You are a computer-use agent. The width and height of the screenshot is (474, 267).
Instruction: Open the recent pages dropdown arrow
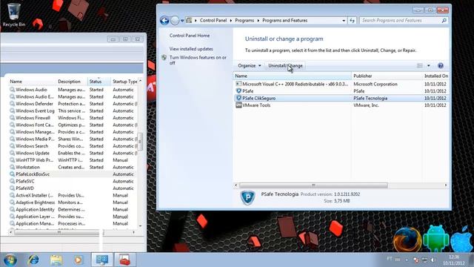[182, 21]
